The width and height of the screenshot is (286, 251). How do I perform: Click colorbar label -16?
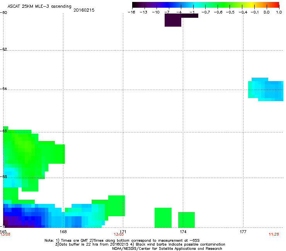click(x=131, y=12)
